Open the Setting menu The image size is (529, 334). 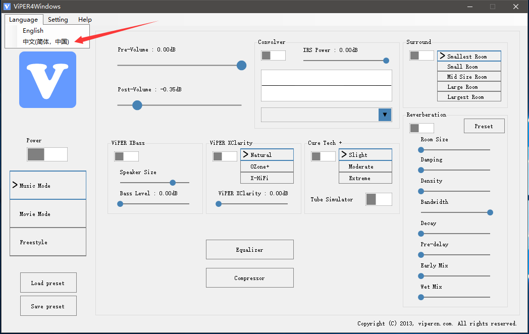point(58,20)
